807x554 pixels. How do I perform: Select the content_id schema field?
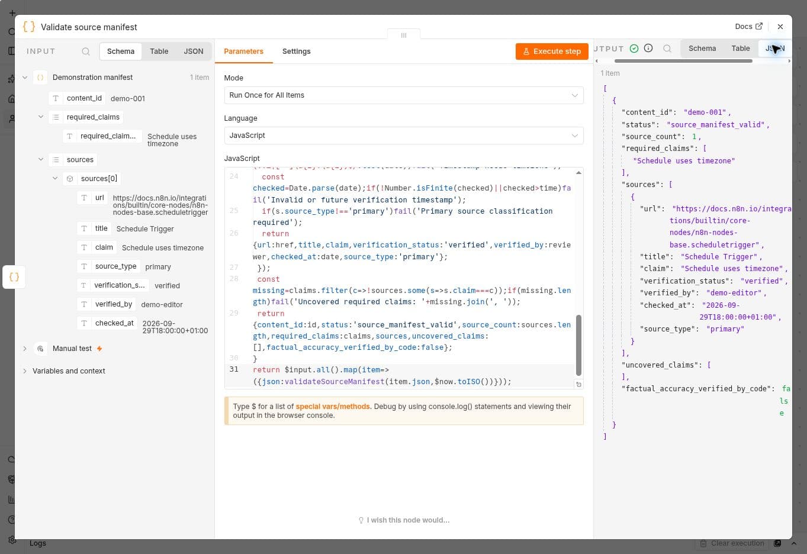pyautogui.click(x=77, y=98)
